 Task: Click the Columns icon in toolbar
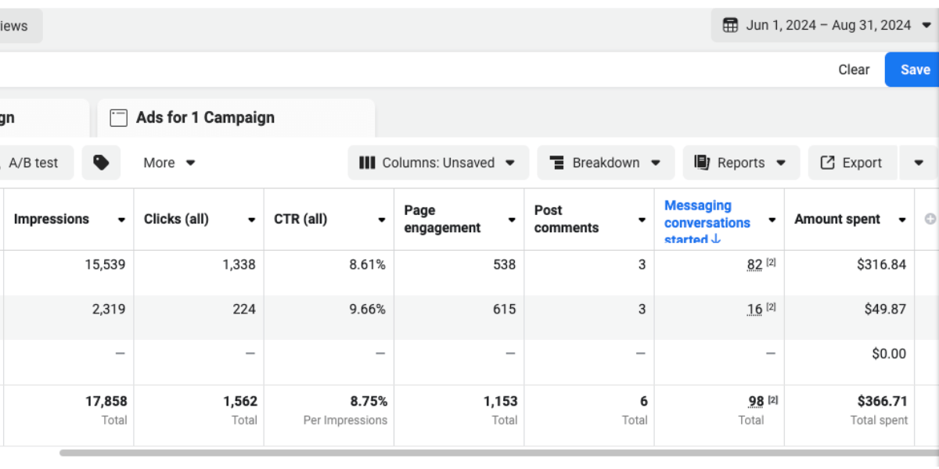point(367,163)
